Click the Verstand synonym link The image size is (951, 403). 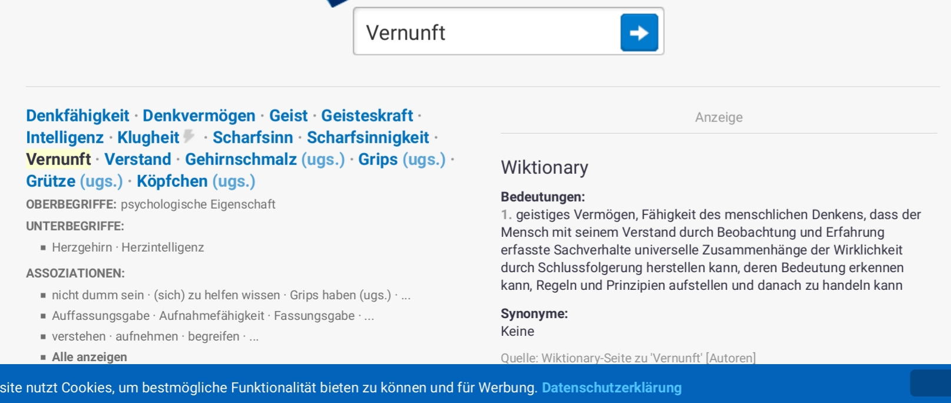point(138,159)
